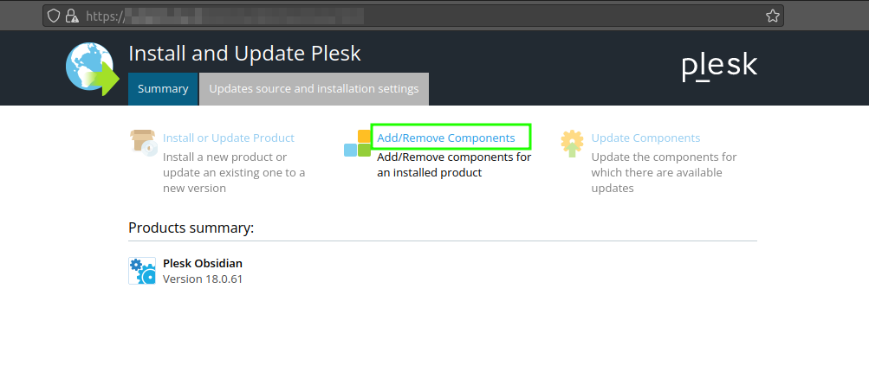The width and height of the screenshot is (869, 372).
Task: Click the Version 18.0.61 text
Action: [x=203, y=279]
